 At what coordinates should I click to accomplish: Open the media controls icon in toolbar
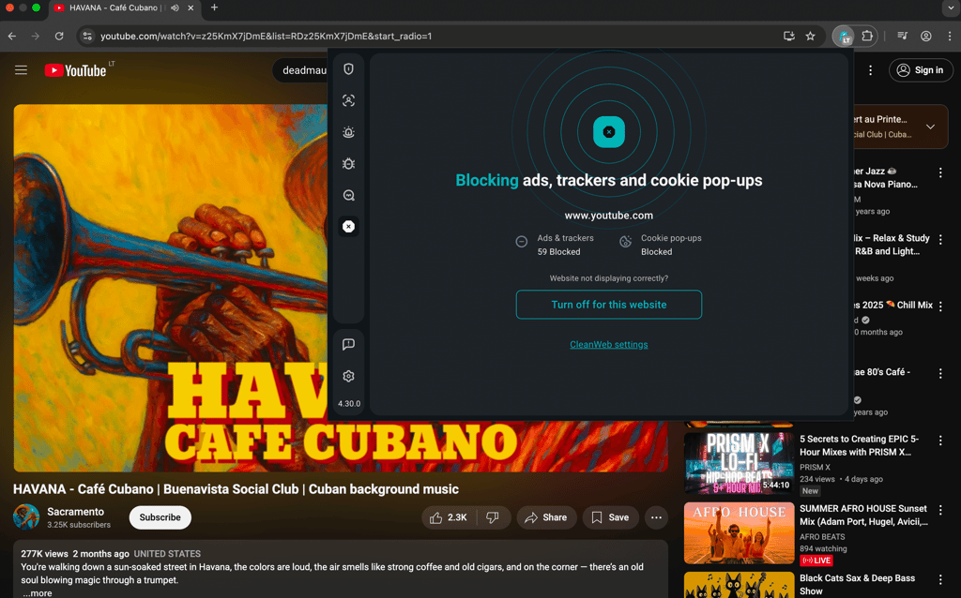(902, 37)
